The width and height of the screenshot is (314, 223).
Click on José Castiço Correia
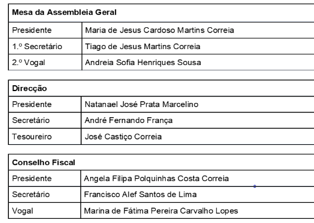click(123, 137)
